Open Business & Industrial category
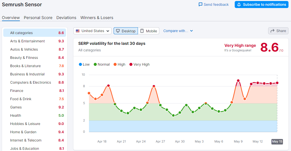 point(35,74)
